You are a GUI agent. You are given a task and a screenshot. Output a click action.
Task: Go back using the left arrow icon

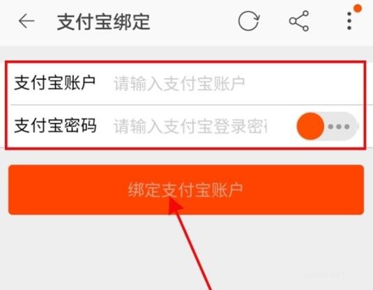pos(26,21)
